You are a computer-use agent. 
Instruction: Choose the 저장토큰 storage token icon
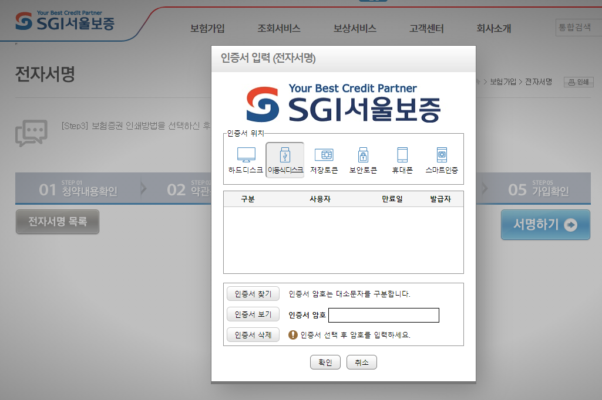[x=324, y=160]
